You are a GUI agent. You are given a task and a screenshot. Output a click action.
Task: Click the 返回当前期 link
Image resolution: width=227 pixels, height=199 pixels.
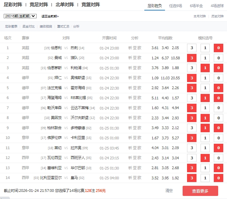[50, 16]
